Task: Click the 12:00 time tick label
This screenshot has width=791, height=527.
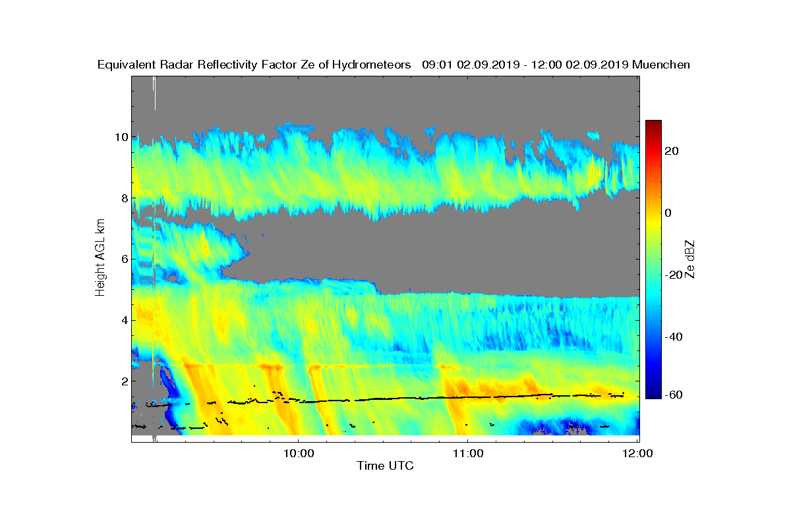Action: tap(637, 453)
